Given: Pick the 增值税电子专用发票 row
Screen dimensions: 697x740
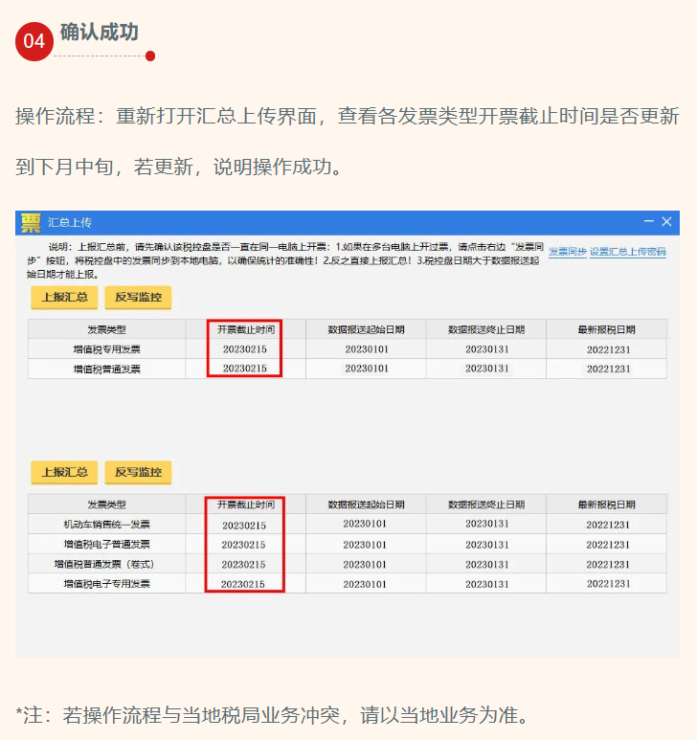Looking at the screenshot, I should 106,583.
